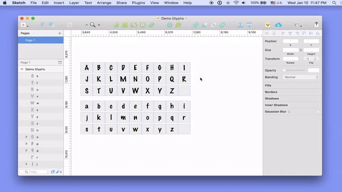Open the Arrange menu
Viewport: 342px width, 192px height.
point(104,3)
